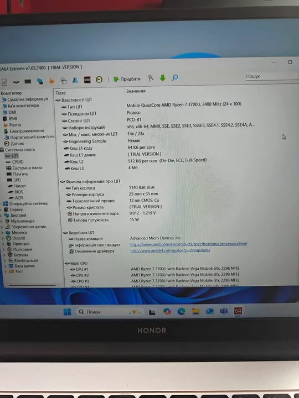Image resolution: width=299 pixels, height=398 pixels.
Task: Open the Windows Start button
Action: 67,312
